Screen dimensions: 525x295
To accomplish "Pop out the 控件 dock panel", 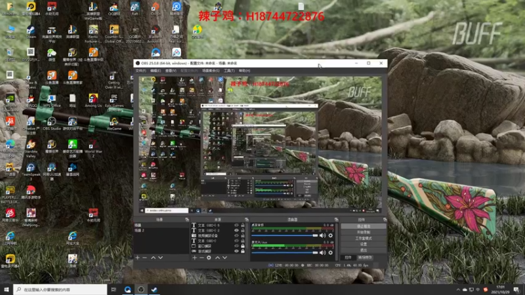I will pyautogui.click(x=385, y=220).
